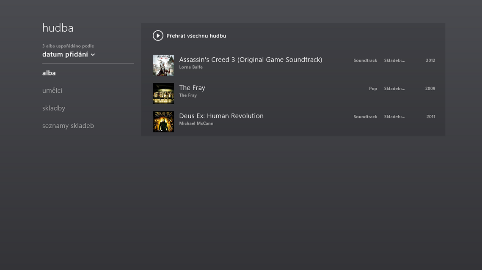The image size is (482, 270).
Task: Click 'Přehrát všechnu hudbu' text label
Action: point(196,36)
